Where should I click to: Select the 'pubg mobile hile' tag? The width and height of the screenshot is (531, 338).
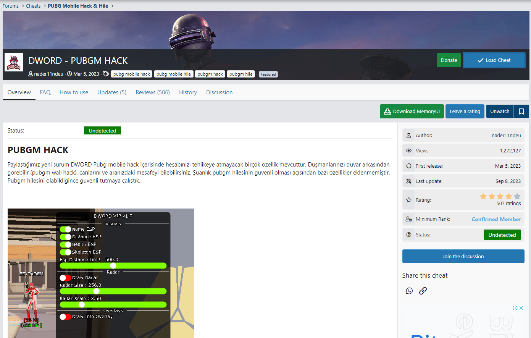174,74
